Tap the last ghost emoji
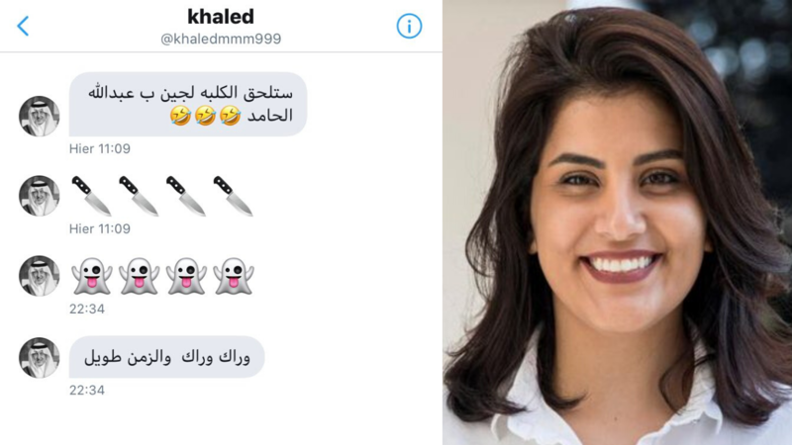This screenshot has height=445, width=792. pyautogui.click(x=233, y=276)
